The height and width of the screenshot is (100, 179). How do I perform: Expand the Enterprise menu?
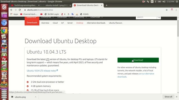coord(48,17)
